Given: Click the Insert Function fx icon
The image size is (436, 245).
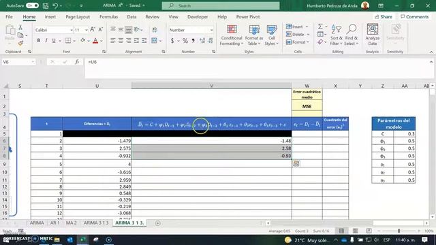Looking at the screenshot, I should point(77,62).
